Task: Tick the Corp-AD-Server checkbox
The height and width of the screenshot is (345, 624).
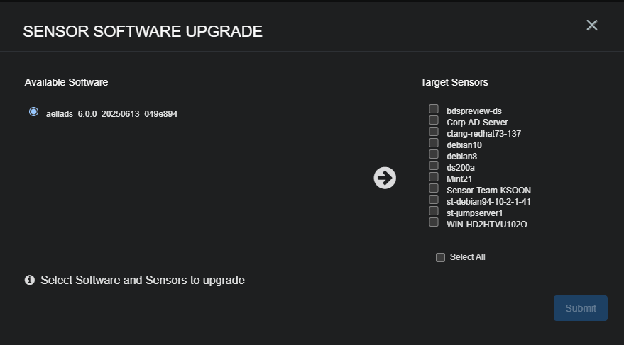Action: coord(434,120)
